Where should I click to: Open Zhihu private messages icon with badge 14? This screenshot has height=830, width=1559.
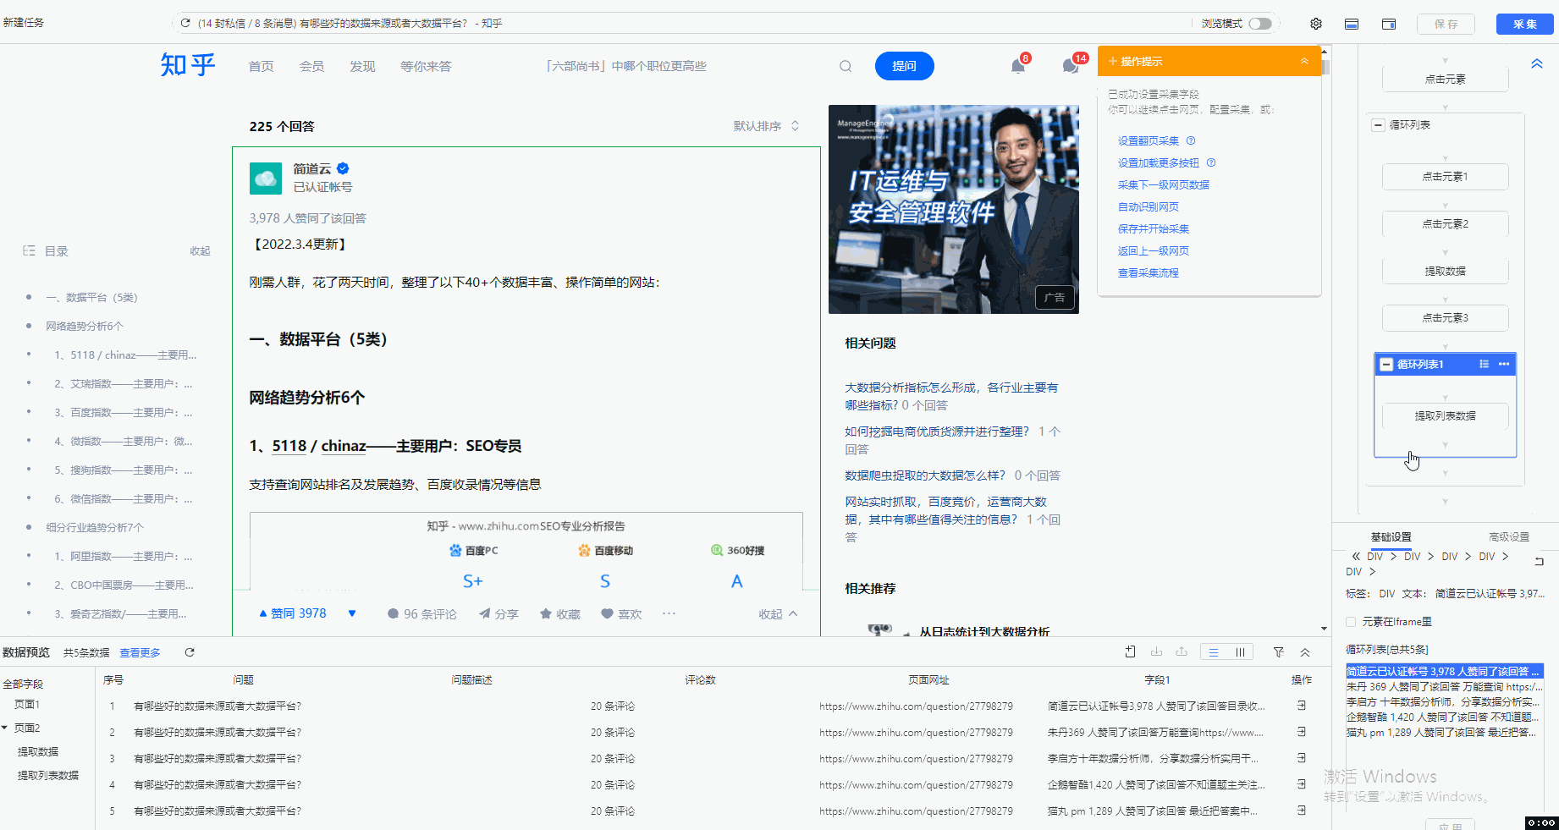1071,66
